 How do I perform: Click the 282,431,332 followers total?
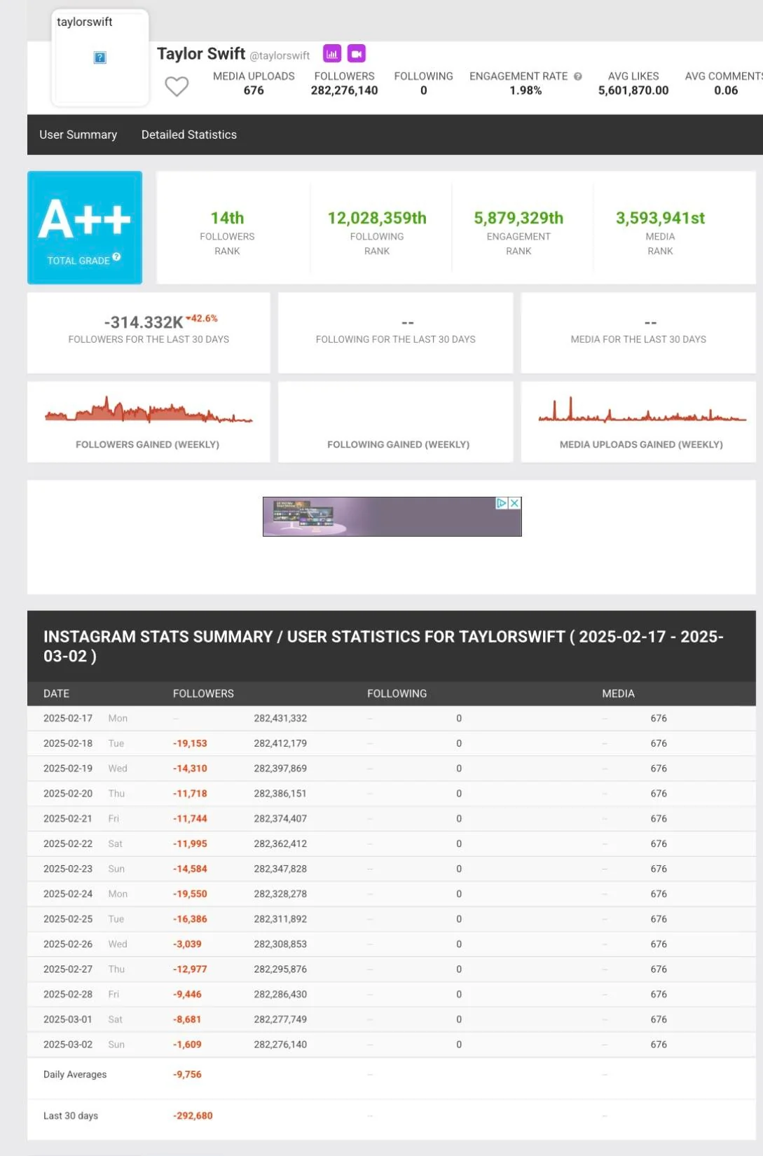click(x=280, y=718)
